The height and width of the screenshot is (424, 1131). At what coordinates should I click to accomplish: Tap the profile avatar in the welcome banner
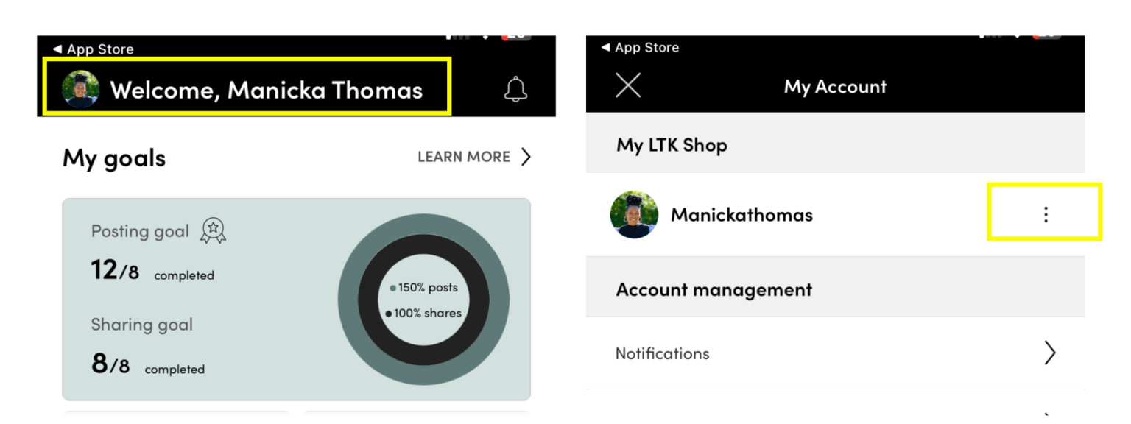tap(80, 89)
